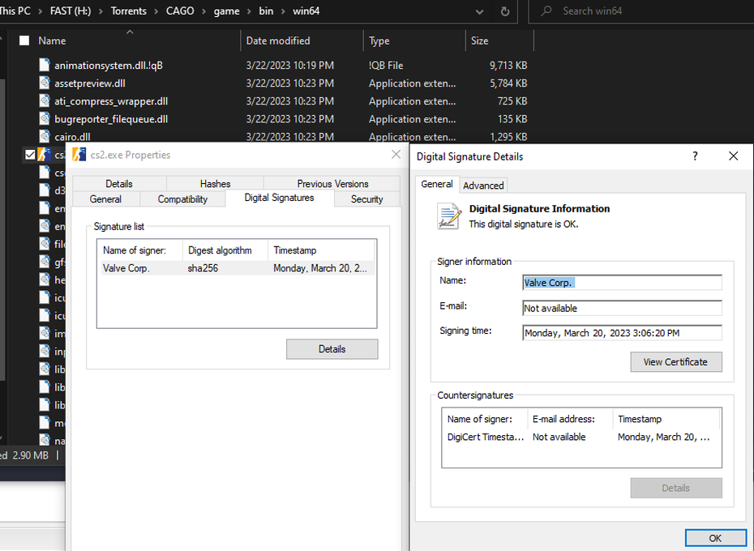Click the ati_compress_wrapper.dll file icon

click(x=45, y=101)
